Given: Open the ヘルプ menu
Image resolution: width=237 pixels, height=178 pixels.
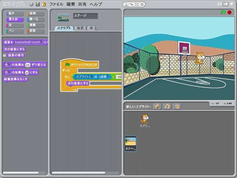Looking at the screenshot, I should (x=96, y=4).
